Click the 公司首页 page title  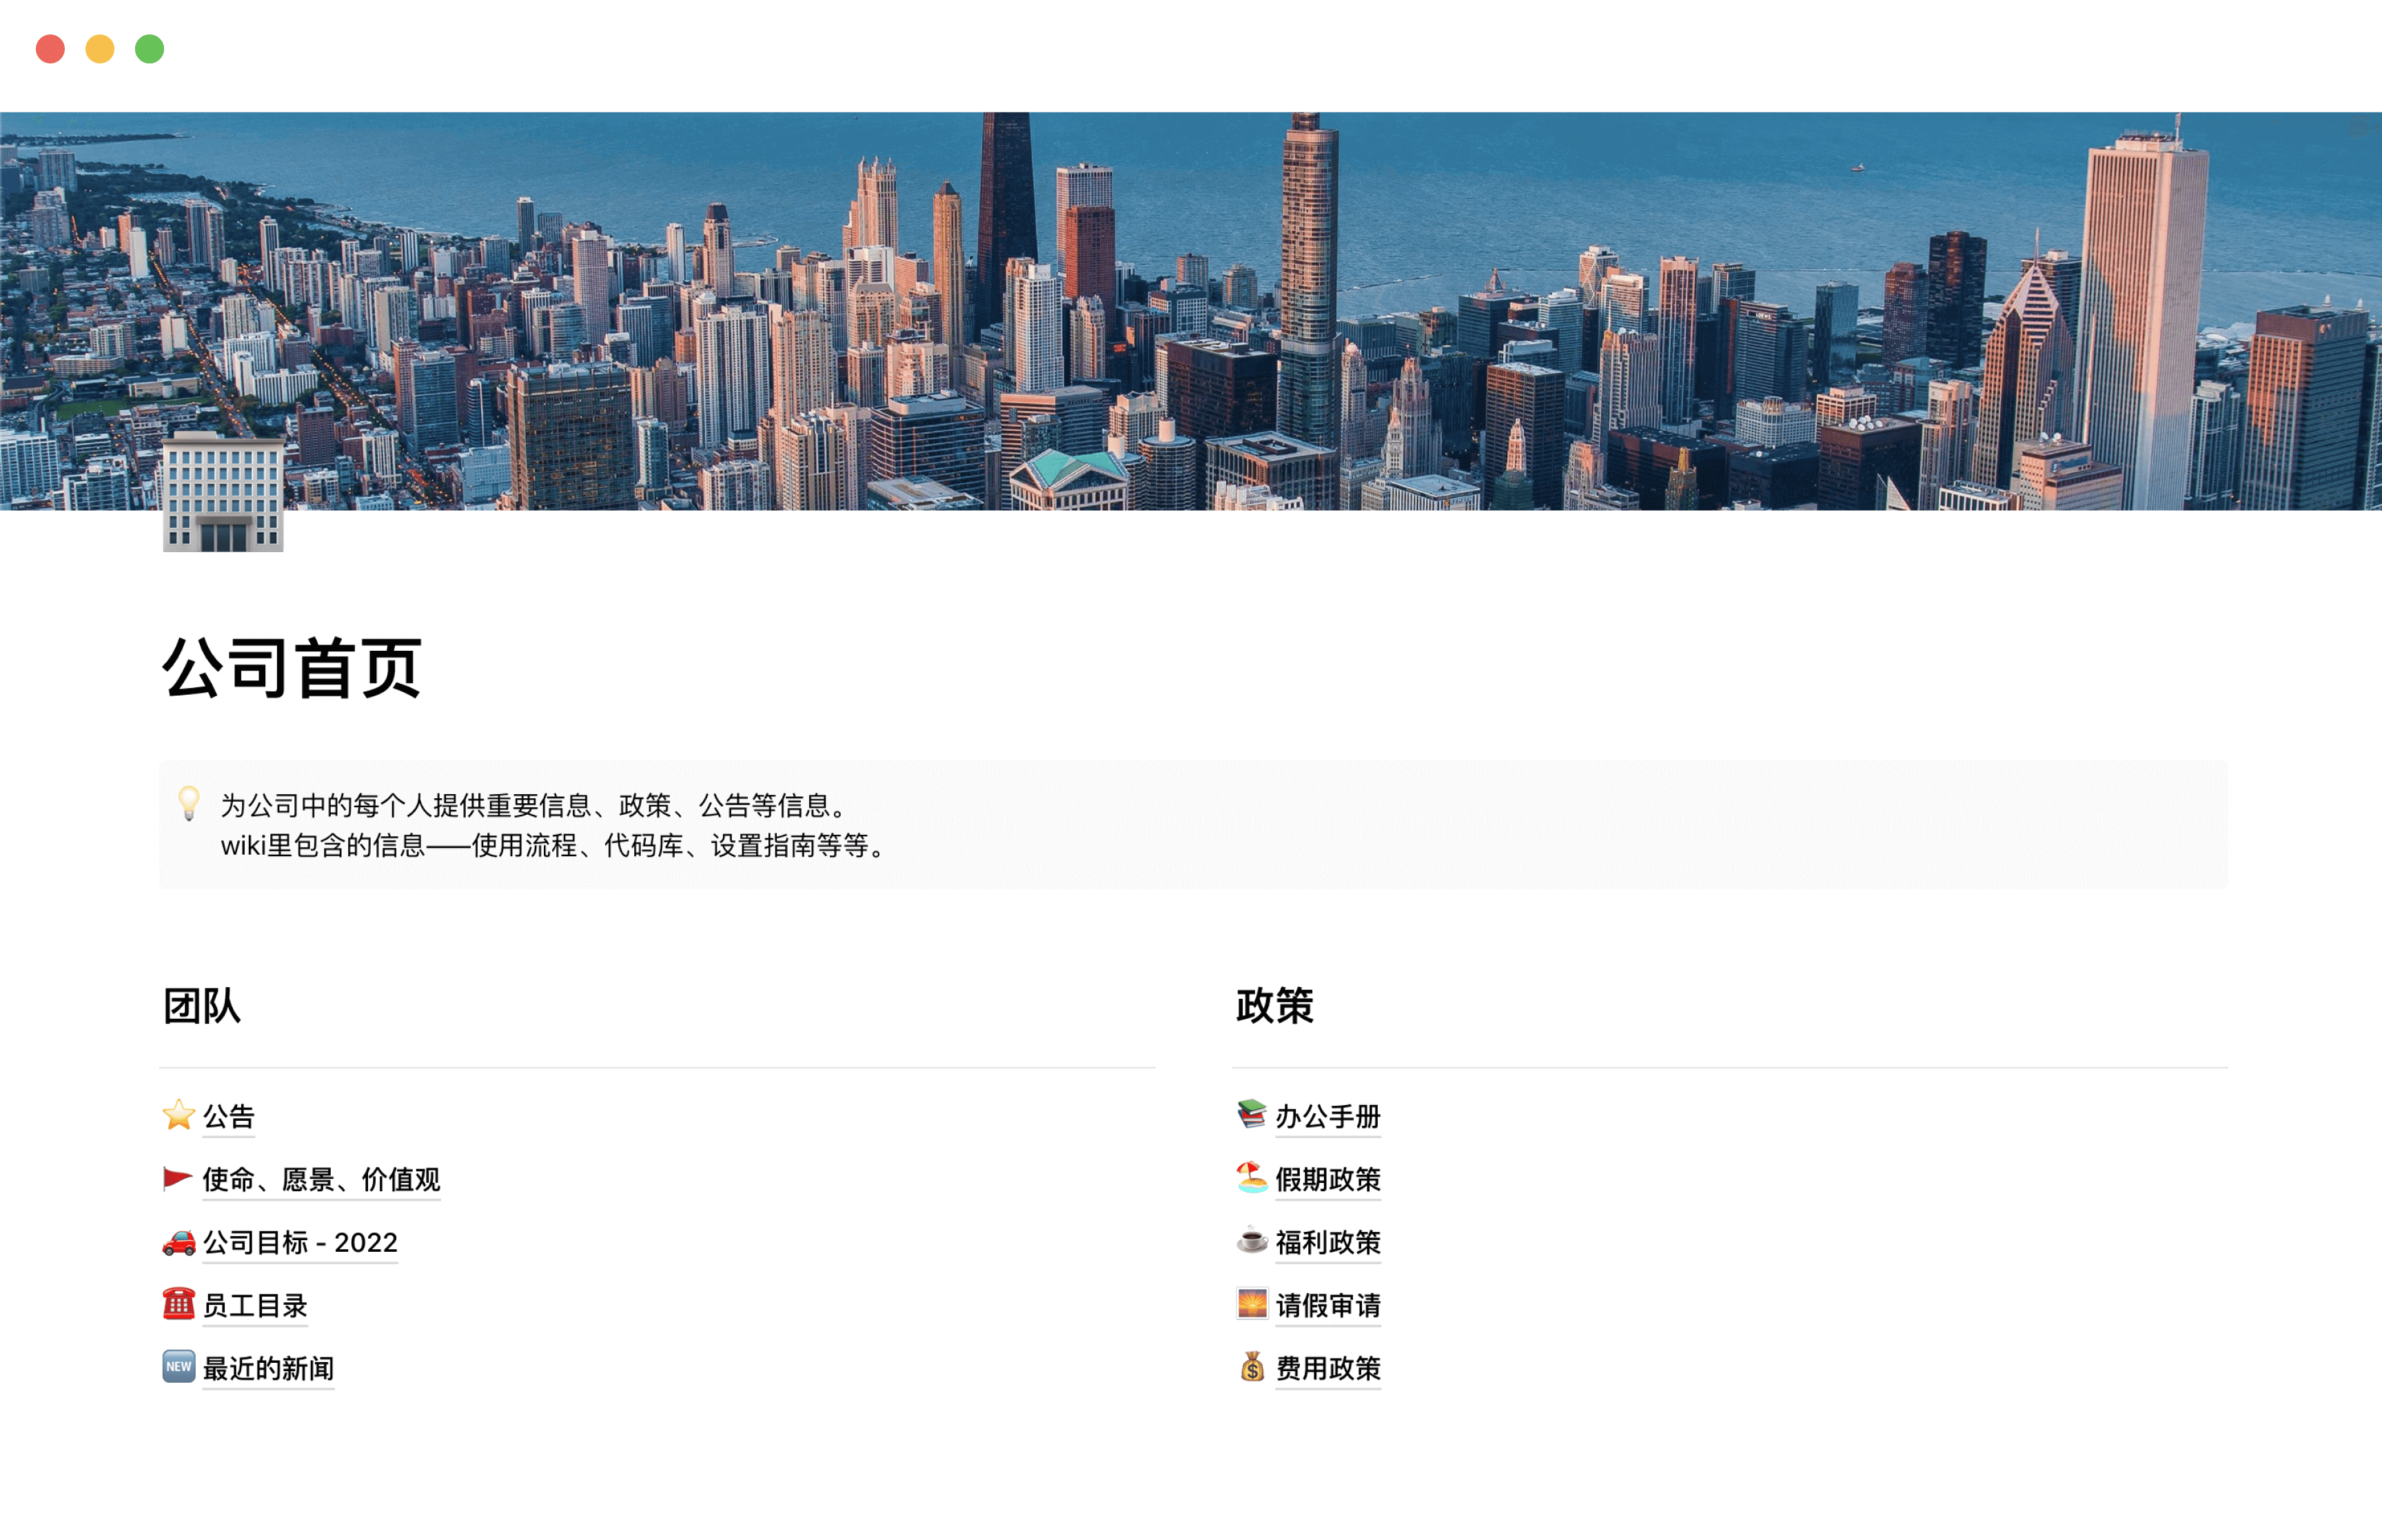(292, 668)
